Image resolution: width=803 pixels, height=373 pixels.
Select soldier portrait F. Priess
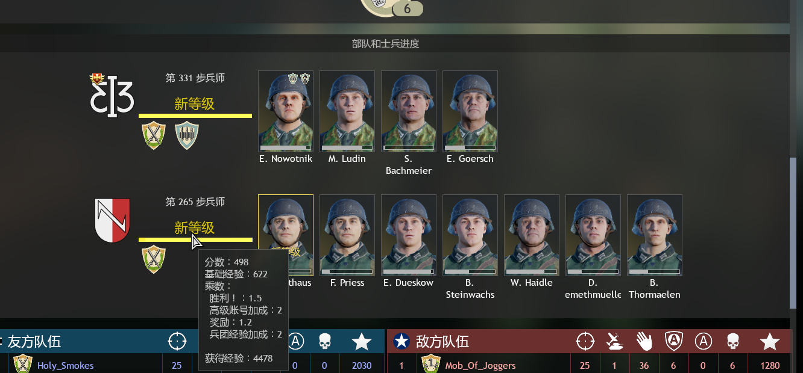(x=347, y=235)
